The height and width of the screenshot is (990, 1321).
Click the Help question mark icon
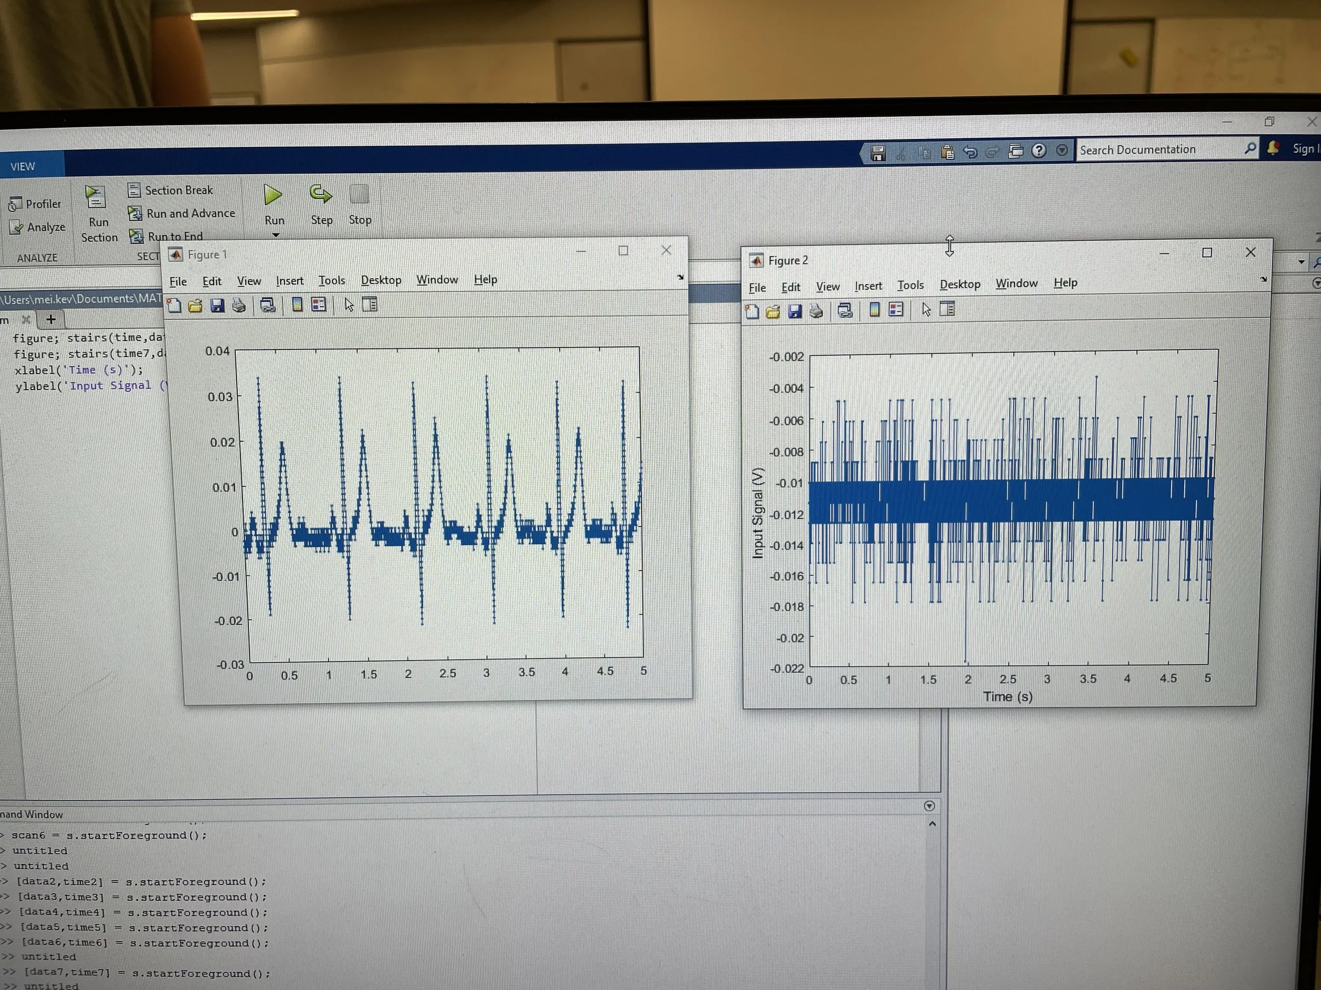pos(1038,150)
